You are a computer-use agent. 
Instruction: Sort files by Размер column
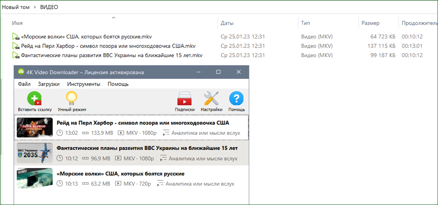(370, 23)
